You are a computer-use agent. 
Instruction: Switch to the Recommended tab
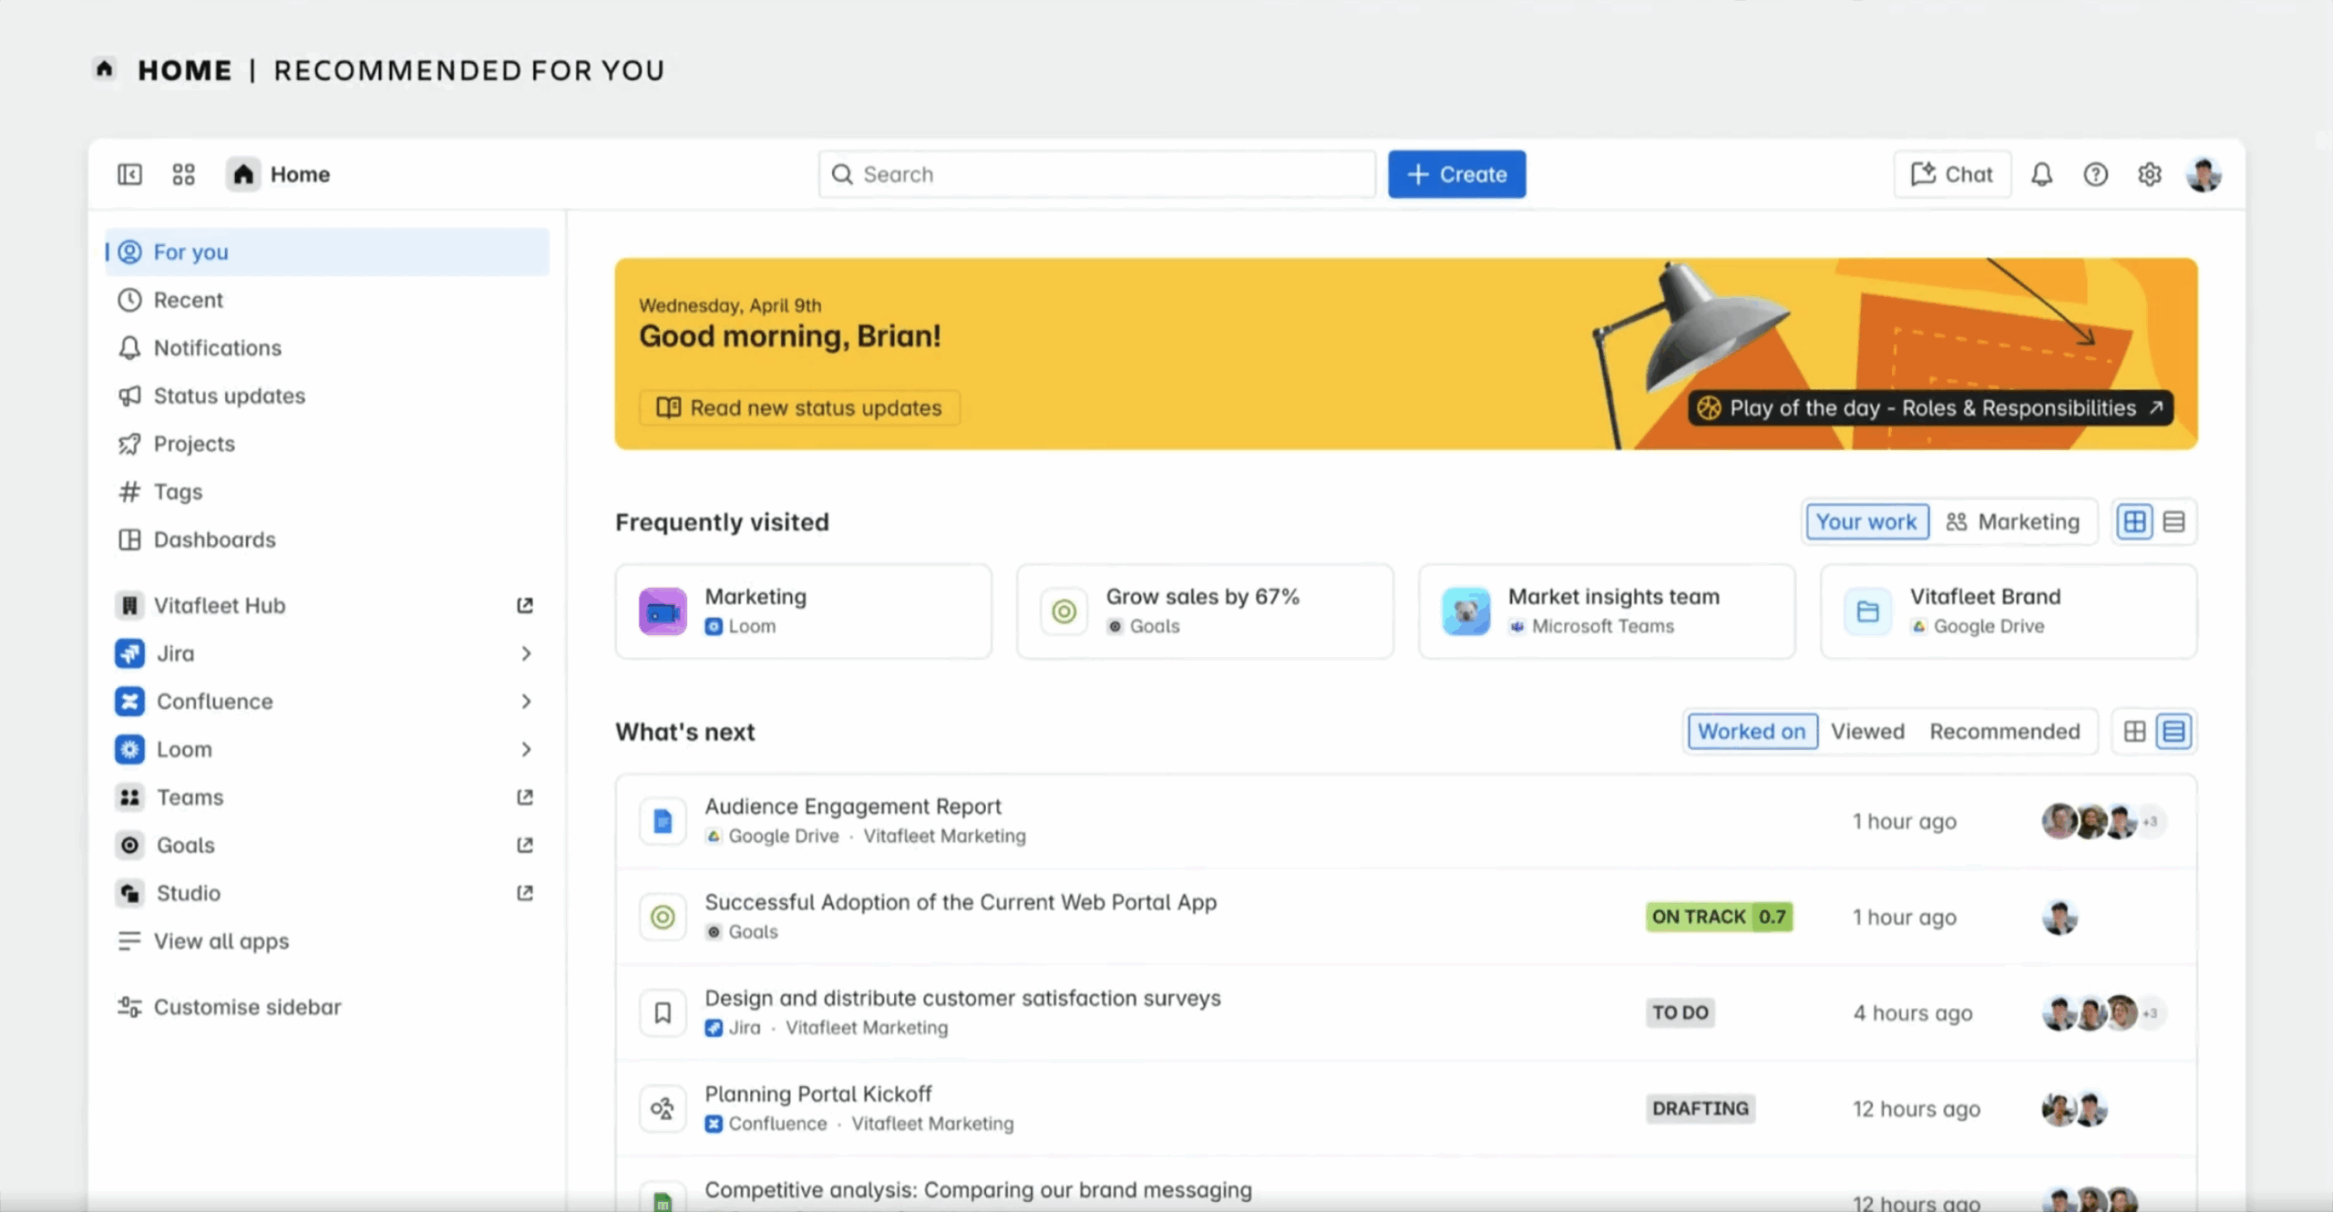(2004, 732)
